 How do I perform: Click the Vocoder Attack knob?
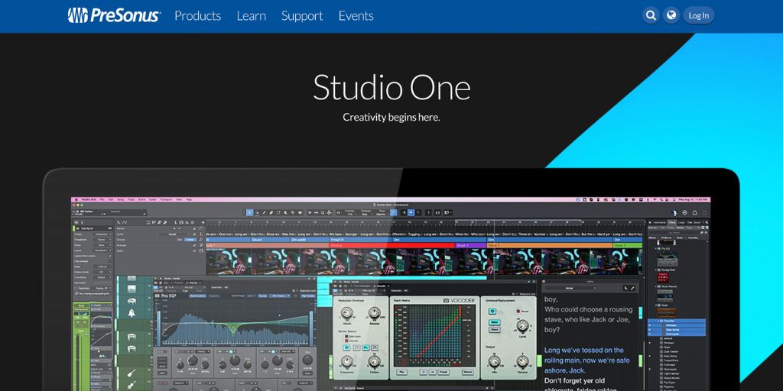(346, 312)
